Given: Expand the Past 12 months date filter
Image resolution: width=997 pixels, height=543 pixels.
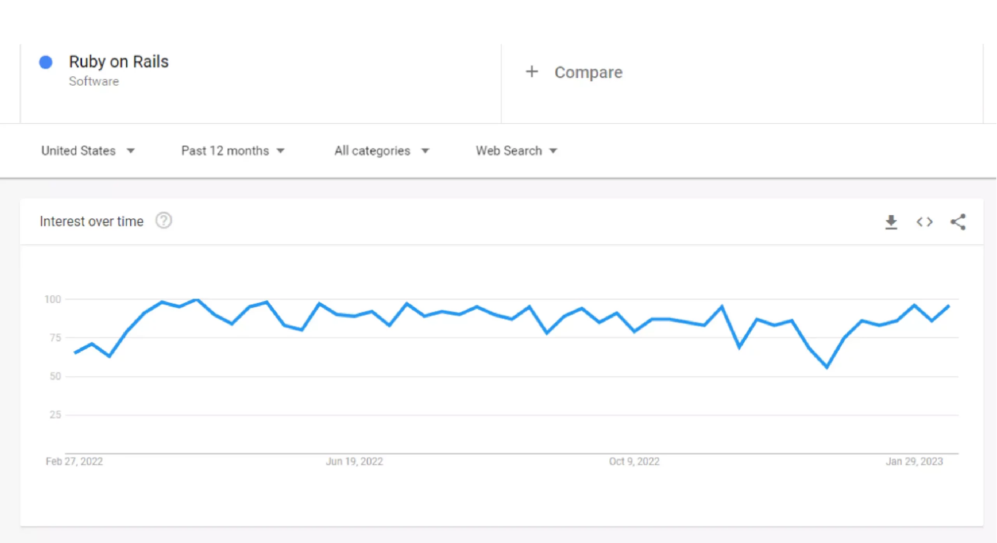Looking at the screenshot, I should click(232, 150).
